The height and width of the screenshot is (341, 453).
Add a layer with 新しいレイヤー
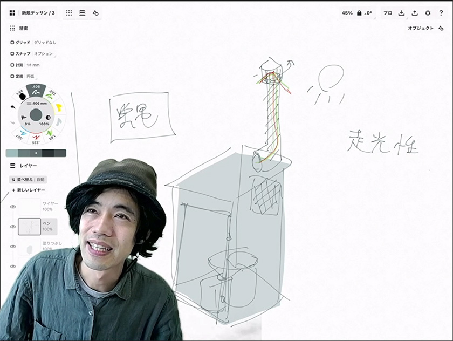(29, 190)
